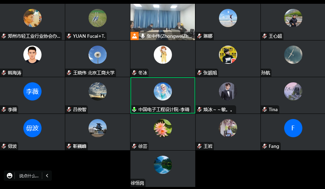Type in the 说点什么... chat input field

point(29,176)
